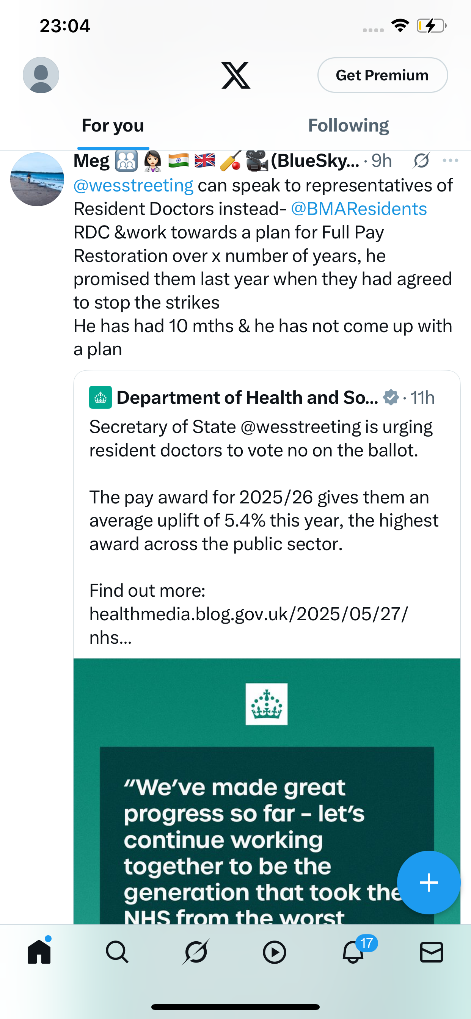Tap the blue compose post button
471x1019 pixels.
[x=429, y=883]
